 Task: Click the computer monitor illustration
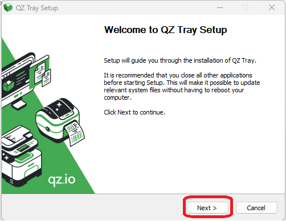(x=18, y=81)
